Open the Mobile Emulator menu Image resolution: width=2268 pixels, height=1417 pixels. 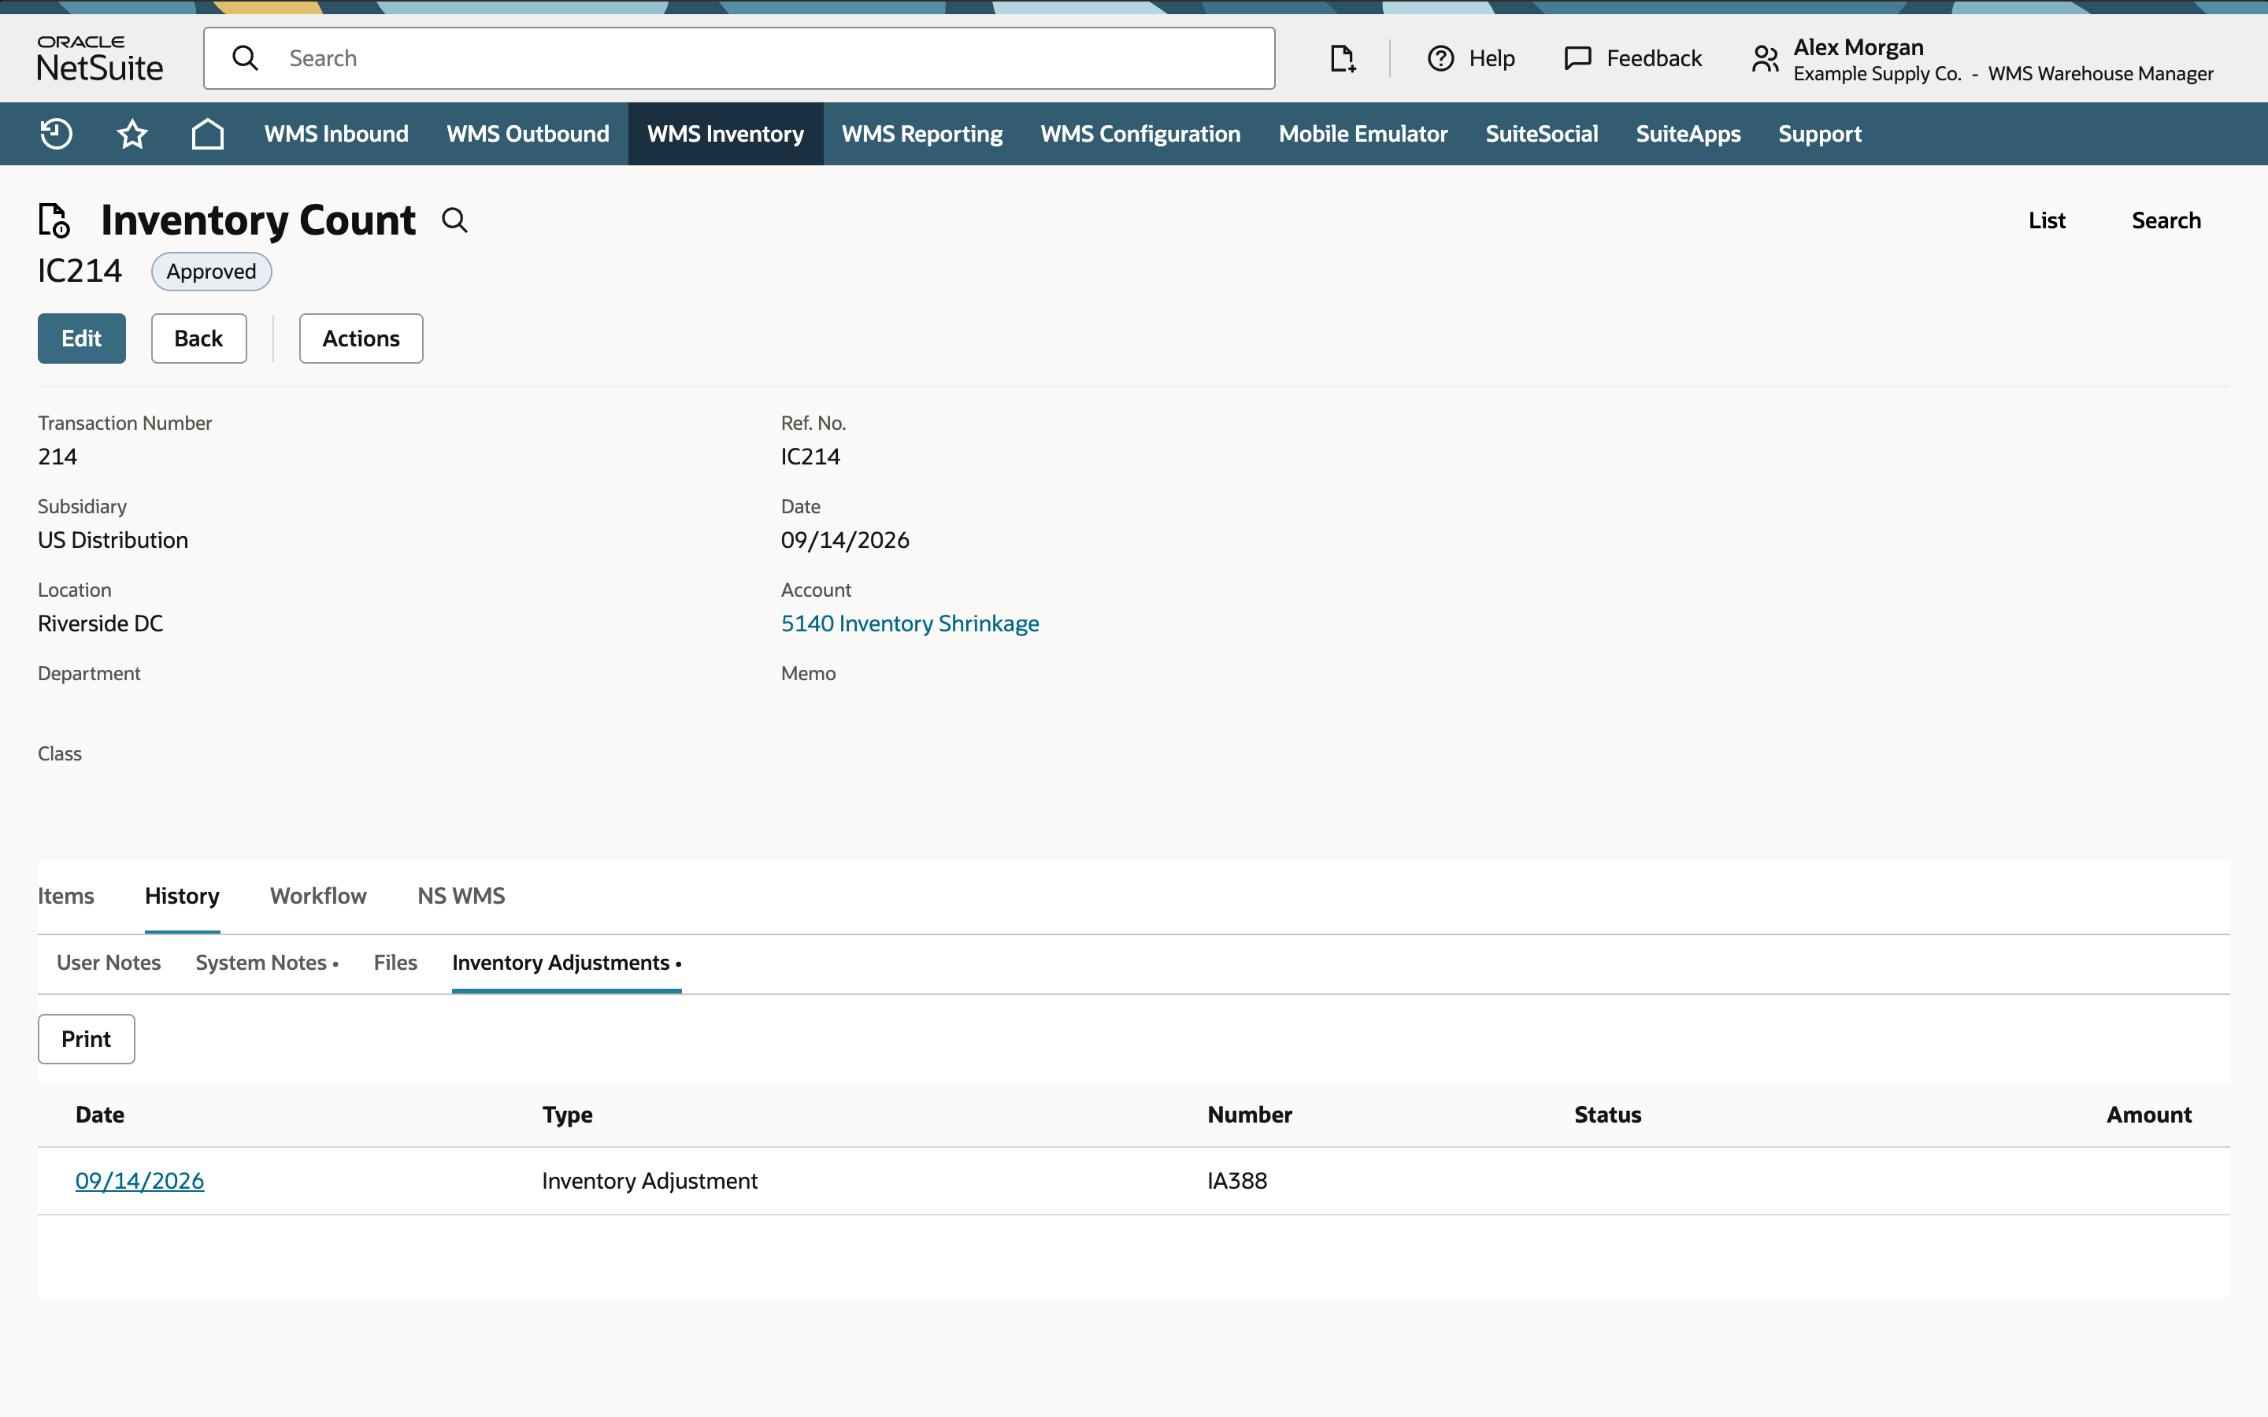pyautogui.click(x=1362, y=134)
